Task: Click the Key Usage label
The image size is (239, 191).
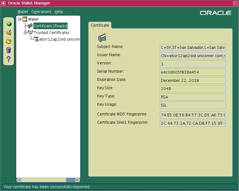Action: click(x=107, y=104)
